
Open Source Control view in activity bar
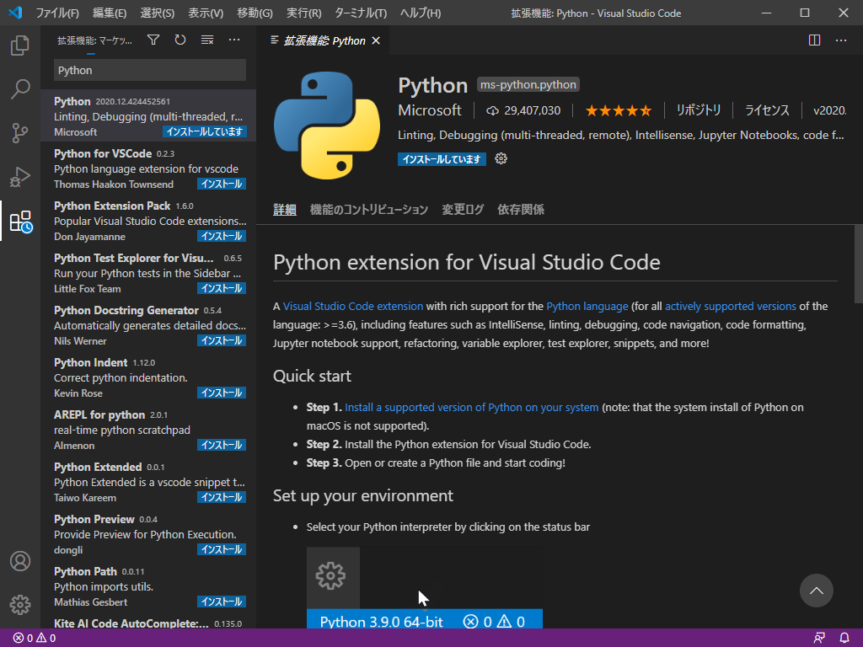20,132
